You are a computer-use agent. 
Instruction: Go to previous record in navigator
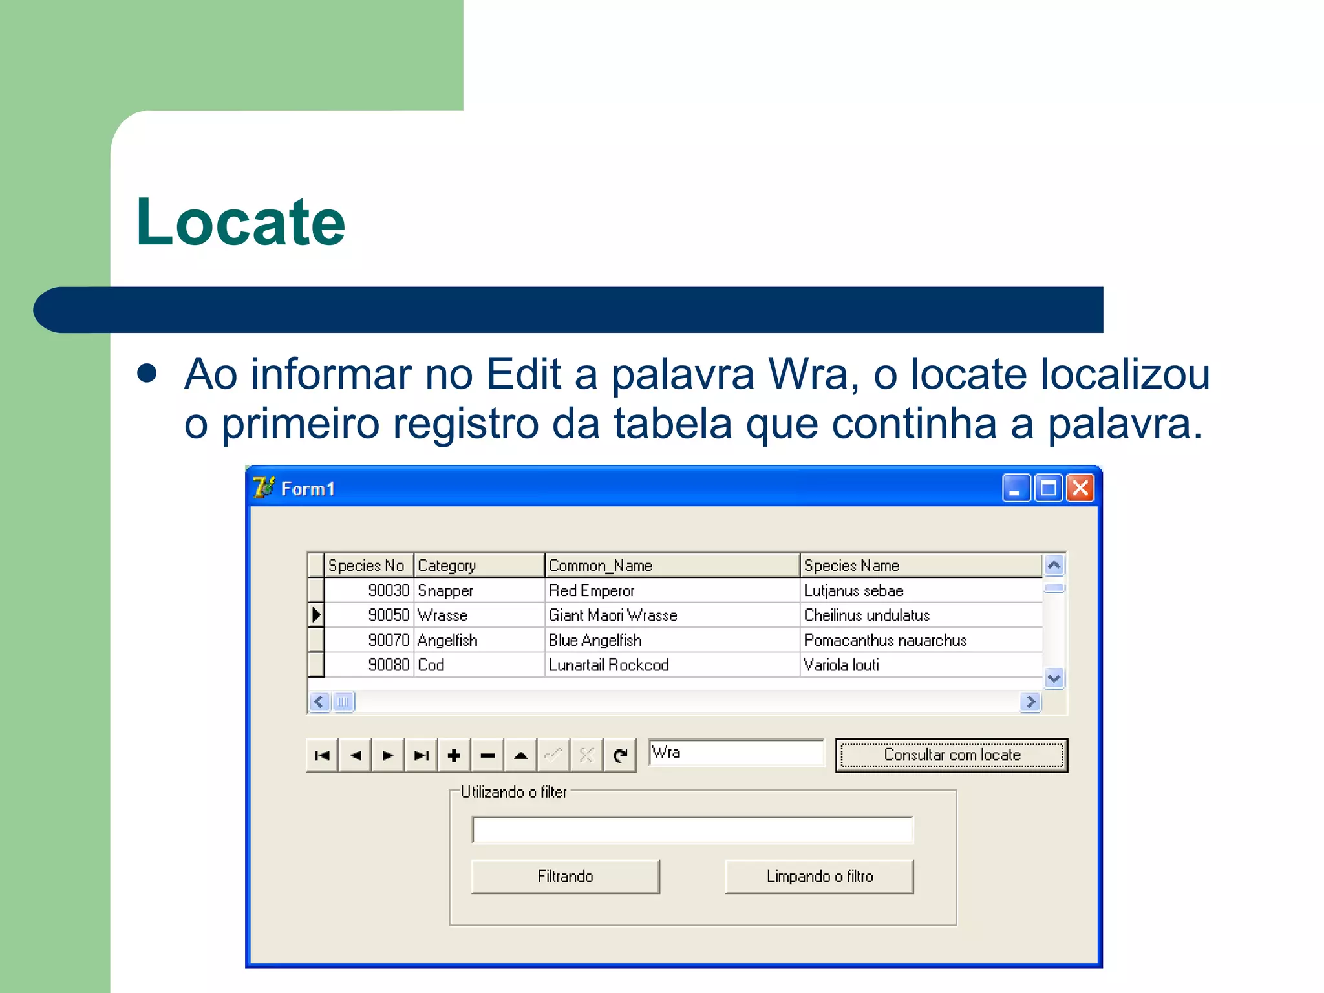pyautogui.click(x=355, y=755)
